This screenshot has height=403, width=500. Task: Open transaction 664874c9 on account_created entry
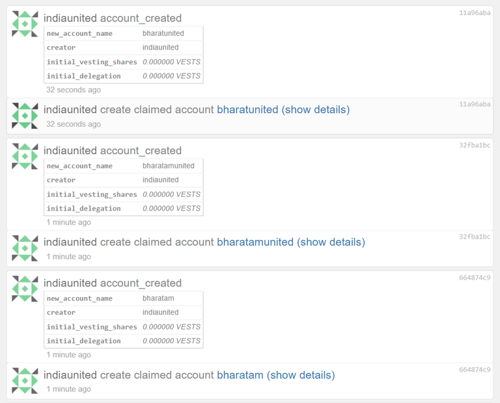point(475,278)
